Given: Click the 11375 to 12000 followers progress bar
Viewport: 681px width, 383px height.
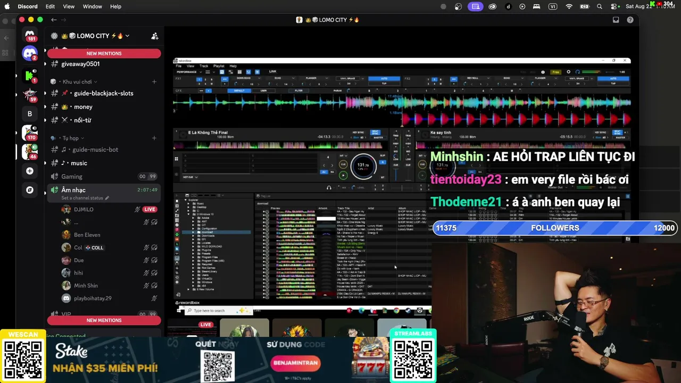Looking at the screenshot, I should (555, 228).
